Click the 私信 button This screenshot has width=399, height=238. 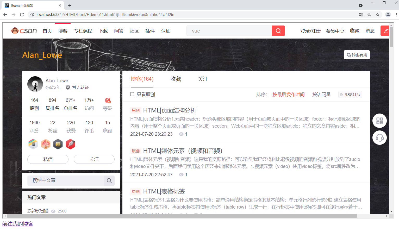tap(48, 159)
